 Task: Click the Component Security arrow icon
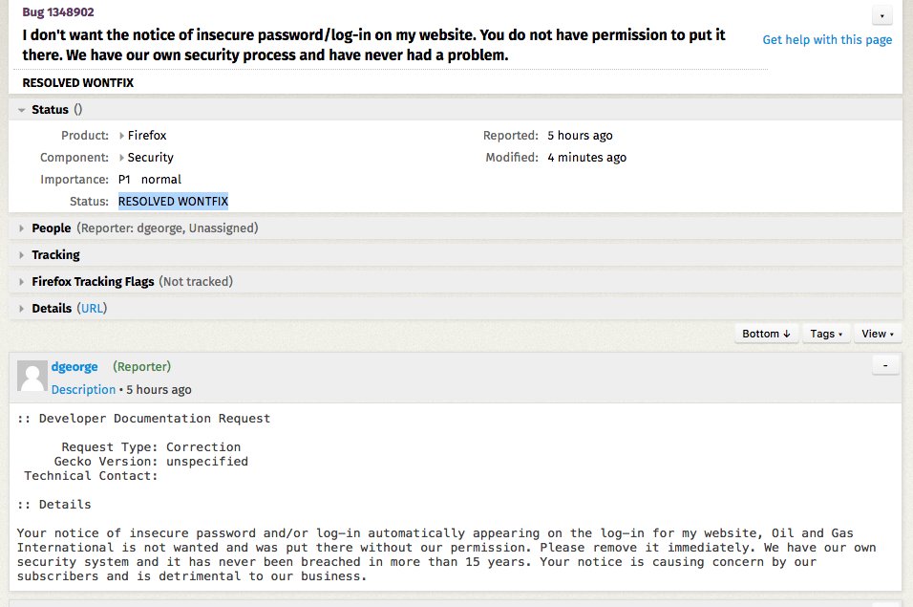[121, 158]
